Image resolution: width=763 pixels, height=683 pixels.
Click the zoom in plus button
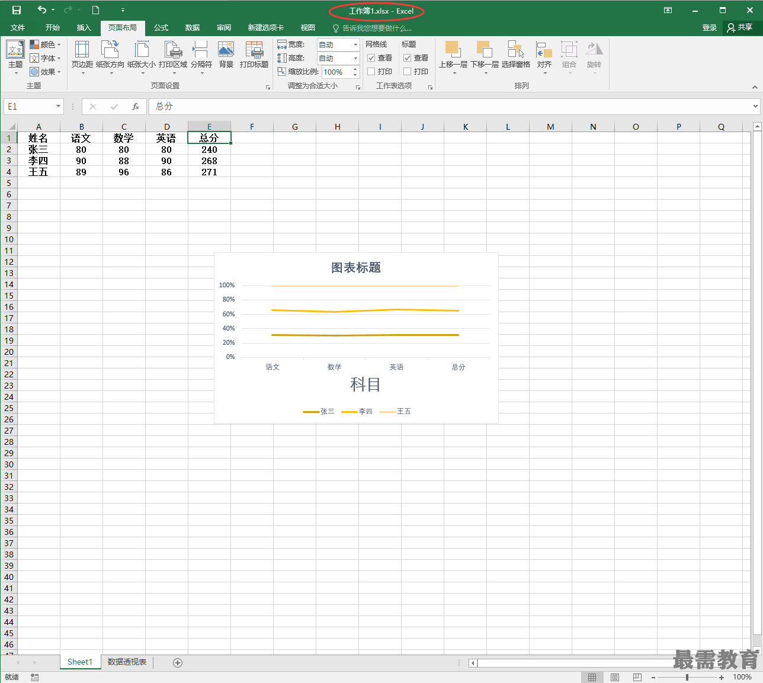pyautogui.click(x=722, y=677)
